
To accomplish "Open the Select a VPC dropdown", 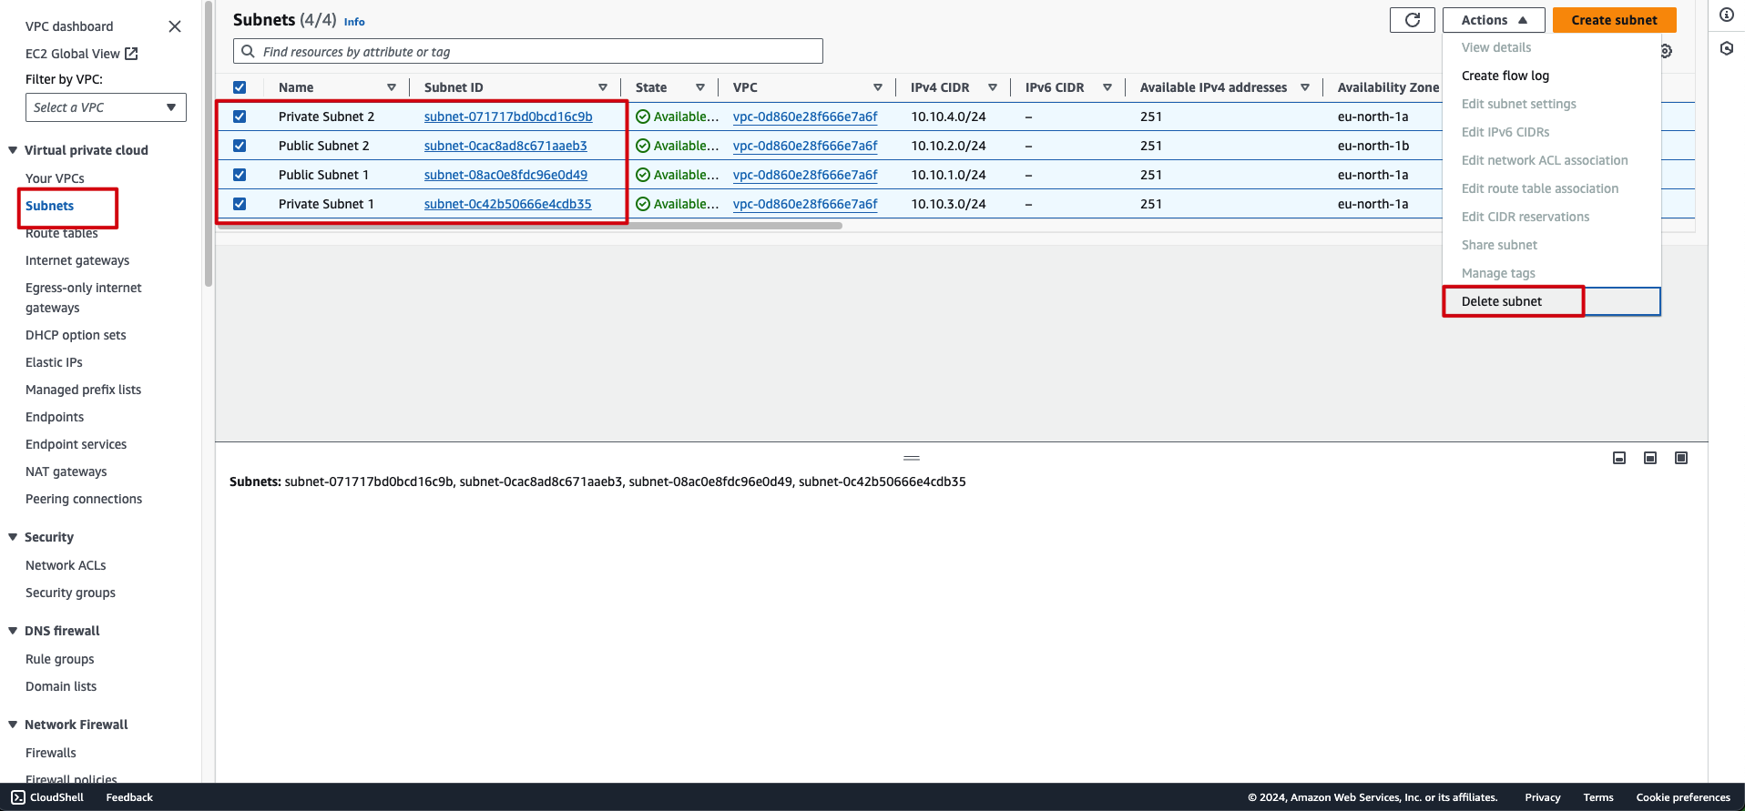I will 106,107.
